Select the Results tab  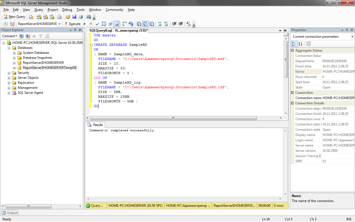(95, 125)
